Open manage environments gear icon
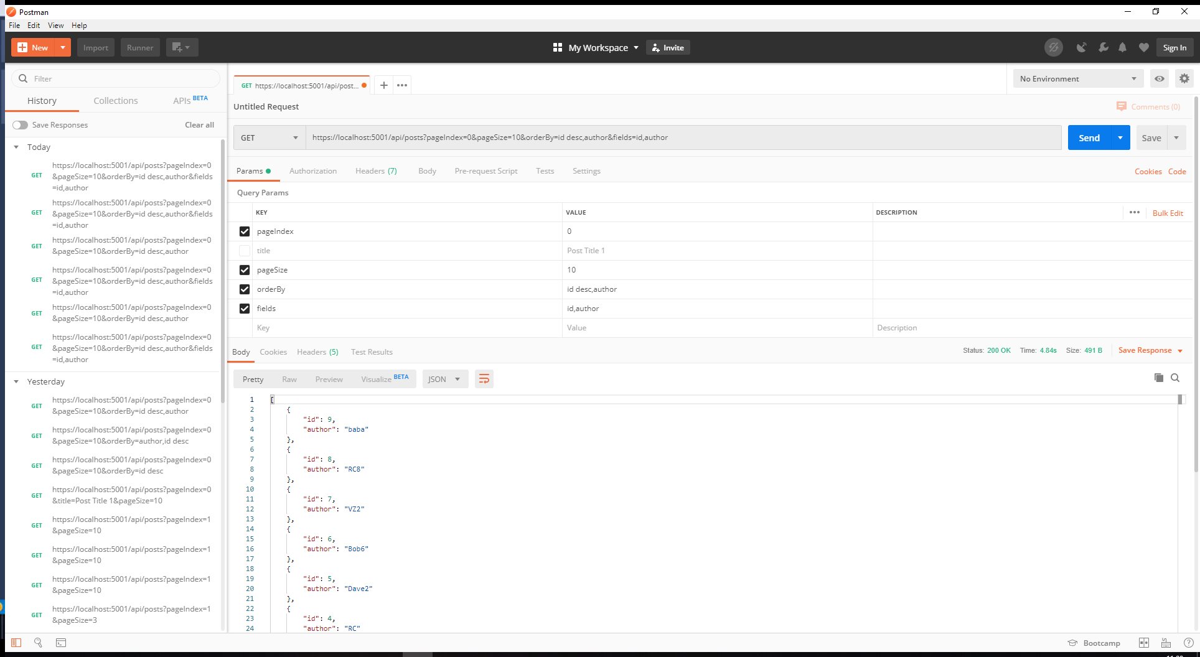Image resolution: width=1200 pixels, height=657 pixels. point(1184,78)
